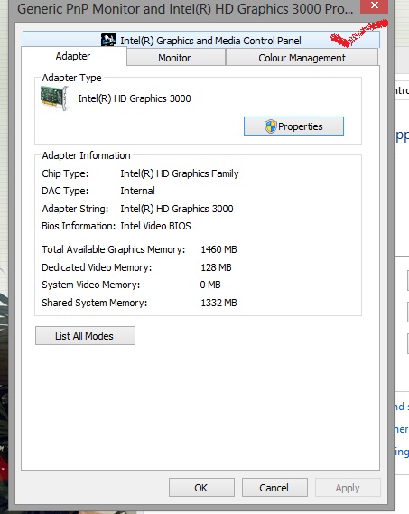Click the dialog title bar text
This screenshot has width=409, height=514.
click(x=185, y=9)
